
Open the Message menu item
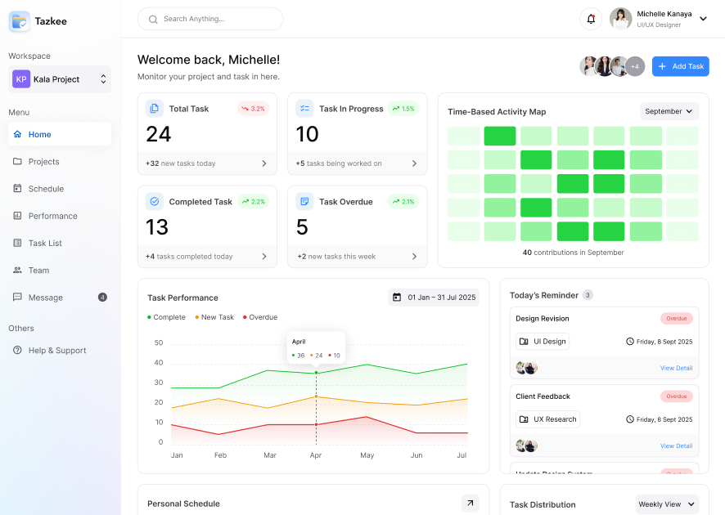click(x=60, y=298)
